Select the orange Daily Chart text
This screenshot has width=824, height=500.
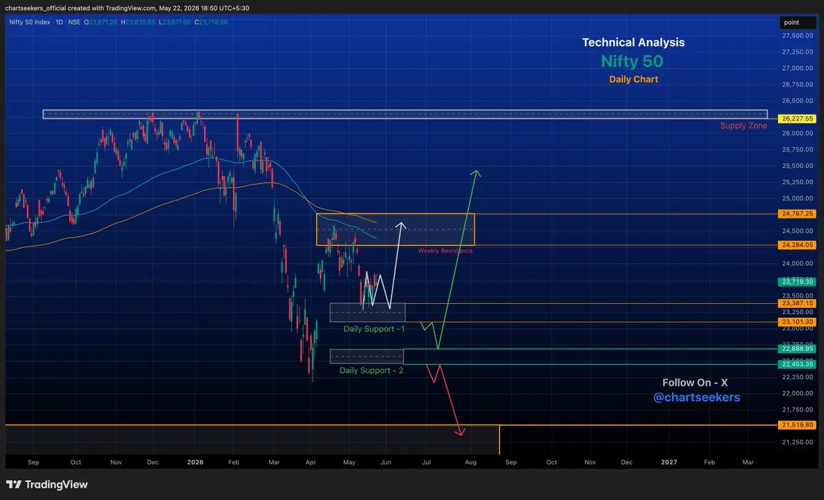tap(634, 80)
